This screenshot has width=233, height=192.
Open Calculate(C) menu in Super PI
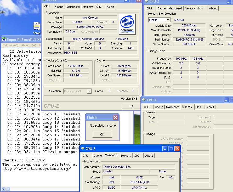[x=10, y=45]
